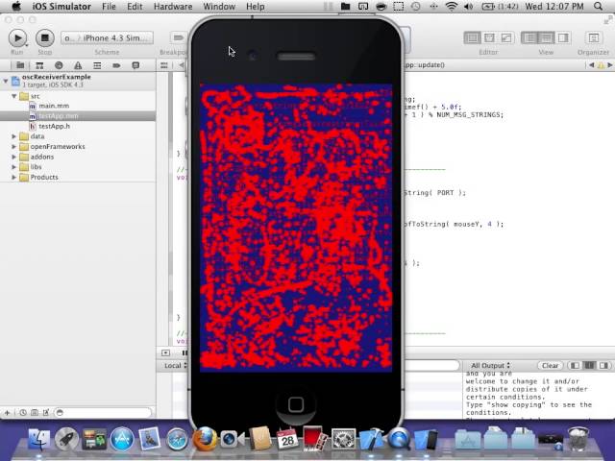Toggle the Debug area view button
The image size is (615, 461).
click(546, 37)
